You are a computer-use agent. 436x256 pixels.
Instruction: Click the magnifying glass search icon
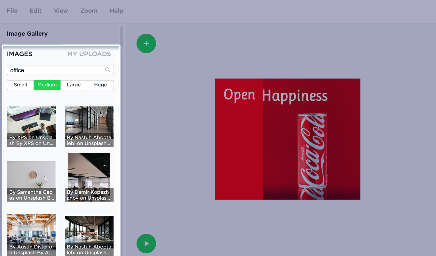pos(108,70)
